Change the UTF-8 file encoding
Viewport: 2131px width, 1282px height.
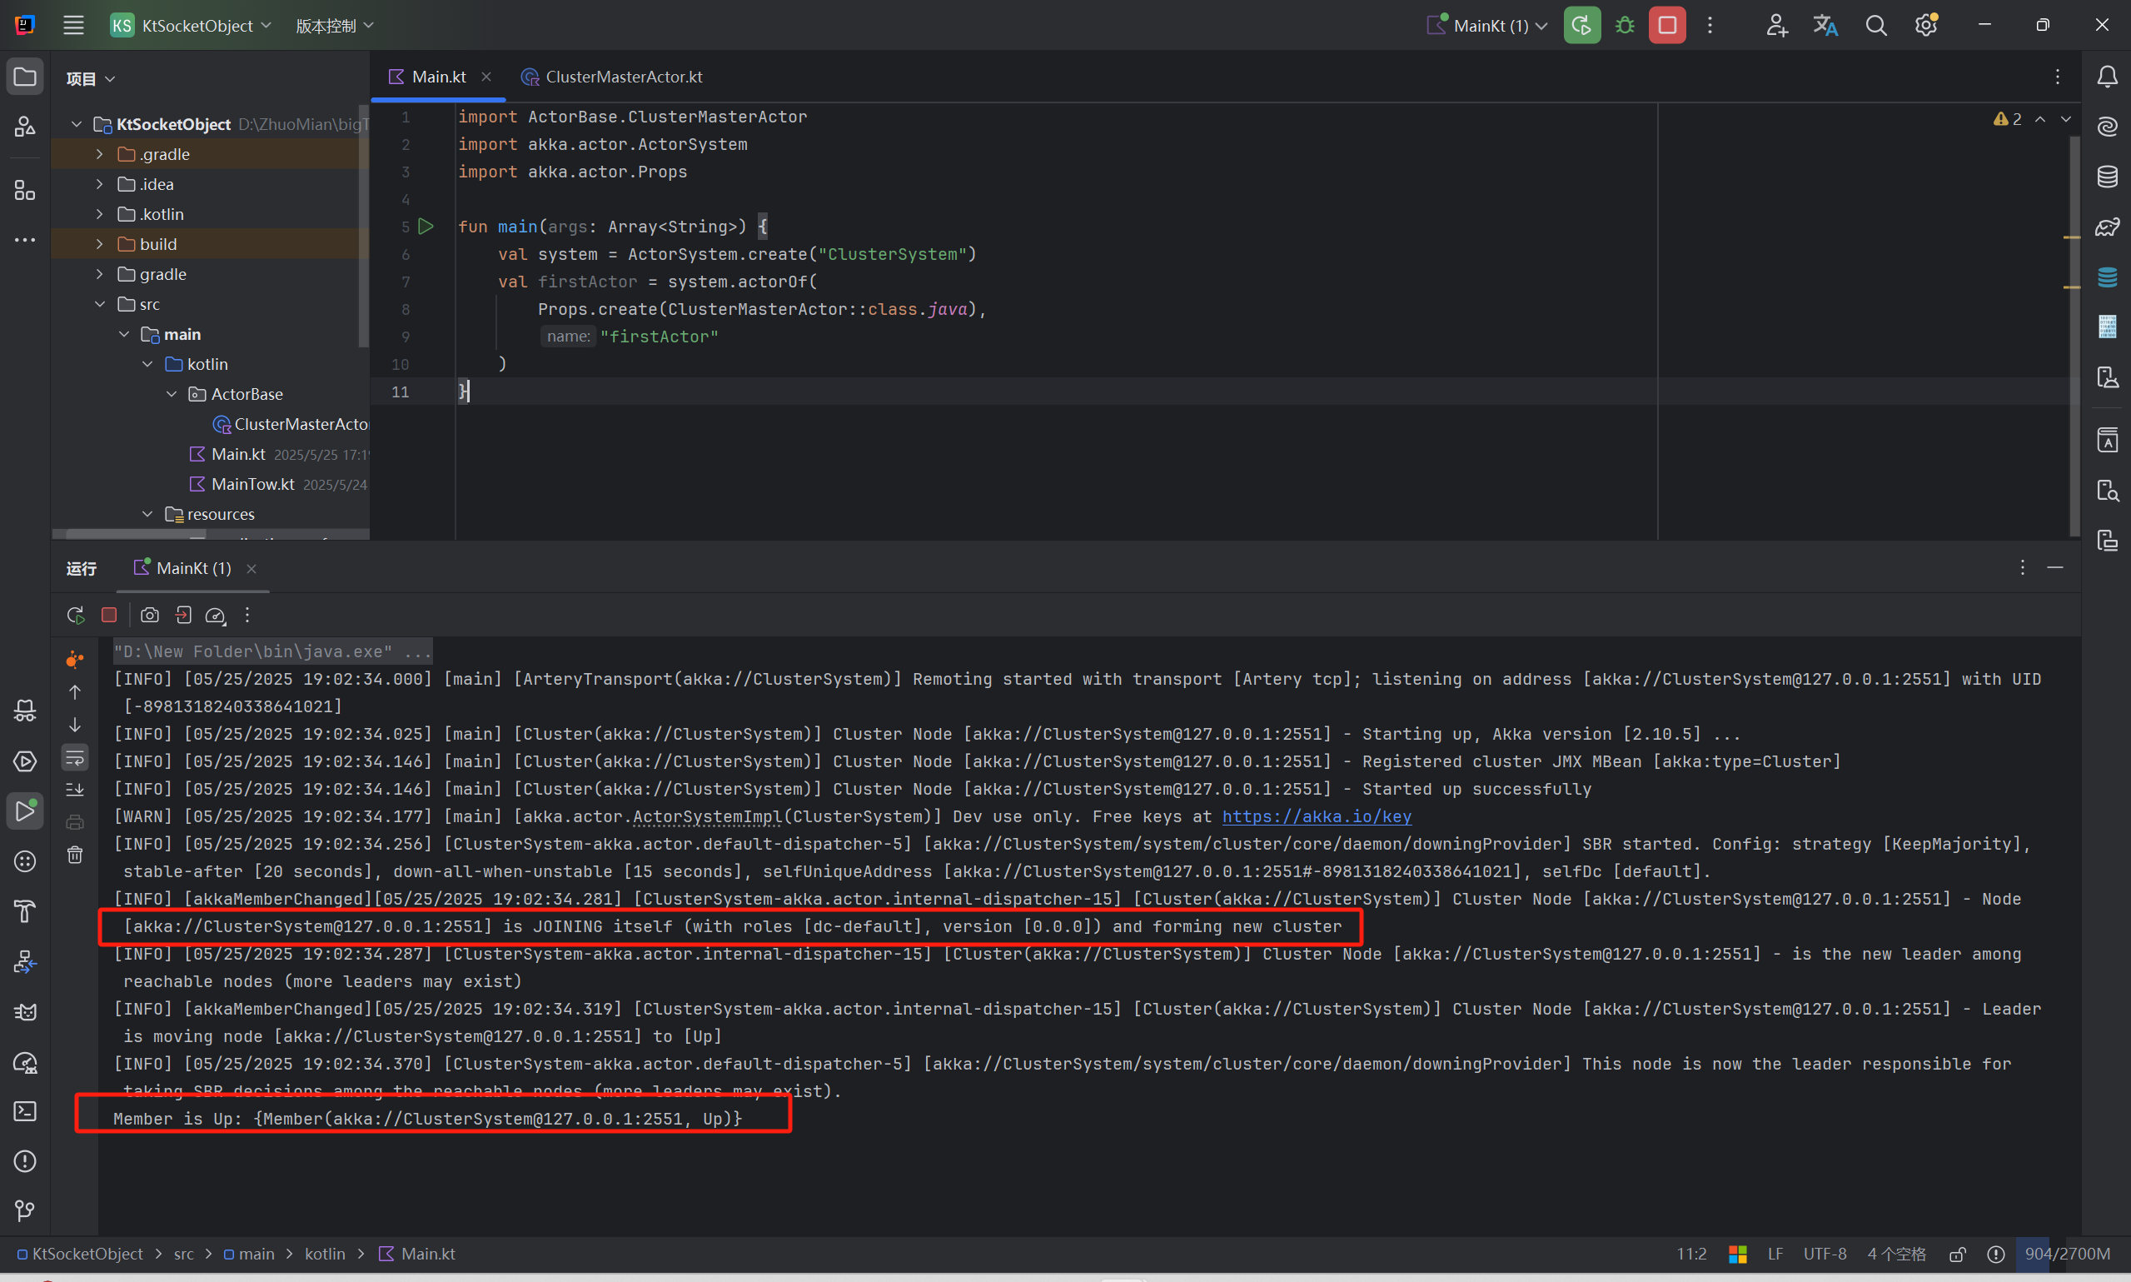(x=1825, y=1254)
